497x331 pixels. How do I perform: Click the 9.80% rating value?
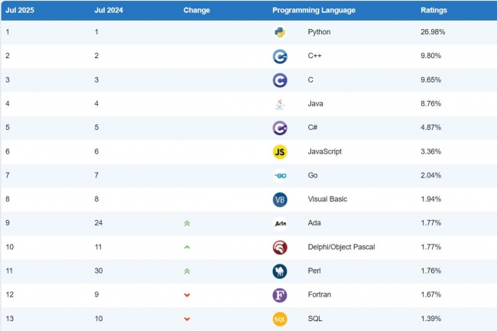430,56
